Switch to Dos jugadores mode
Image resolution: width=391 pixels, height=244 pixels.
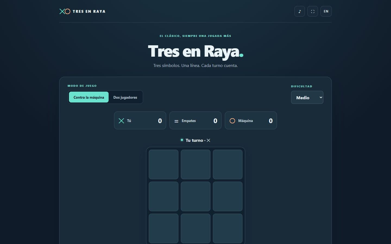(x=125, y=97)
